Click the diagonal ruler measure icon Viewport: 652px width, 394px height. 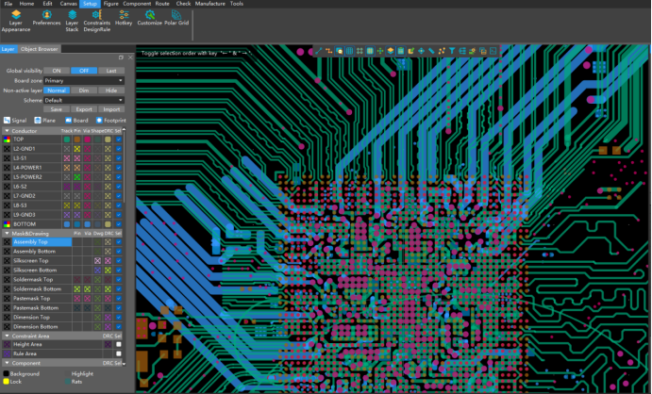point(431,51)
